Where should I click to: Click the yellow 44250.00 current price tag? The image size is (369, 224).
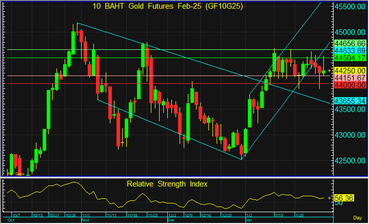point(349,71)
